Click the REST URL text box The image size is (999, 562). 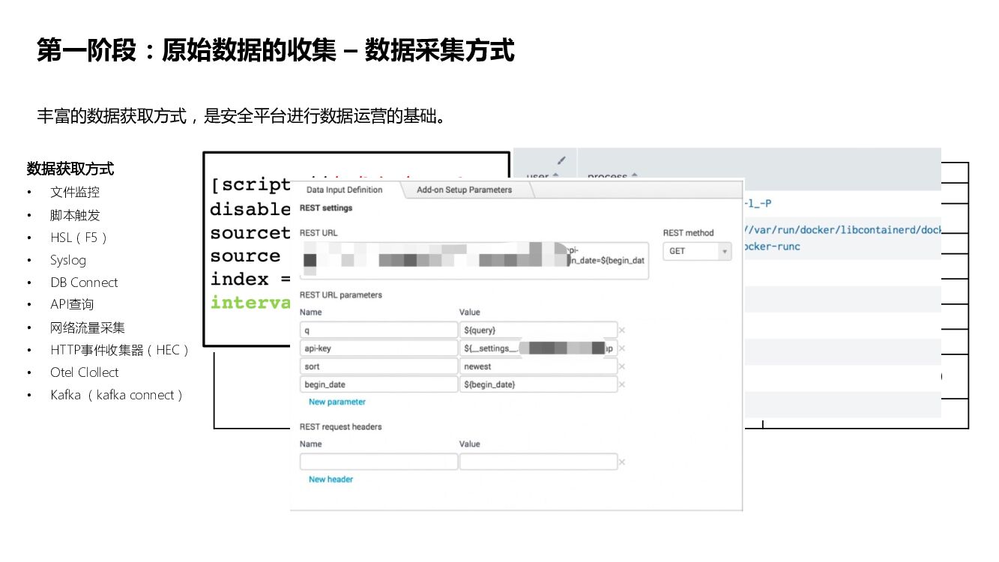point(473,261)
